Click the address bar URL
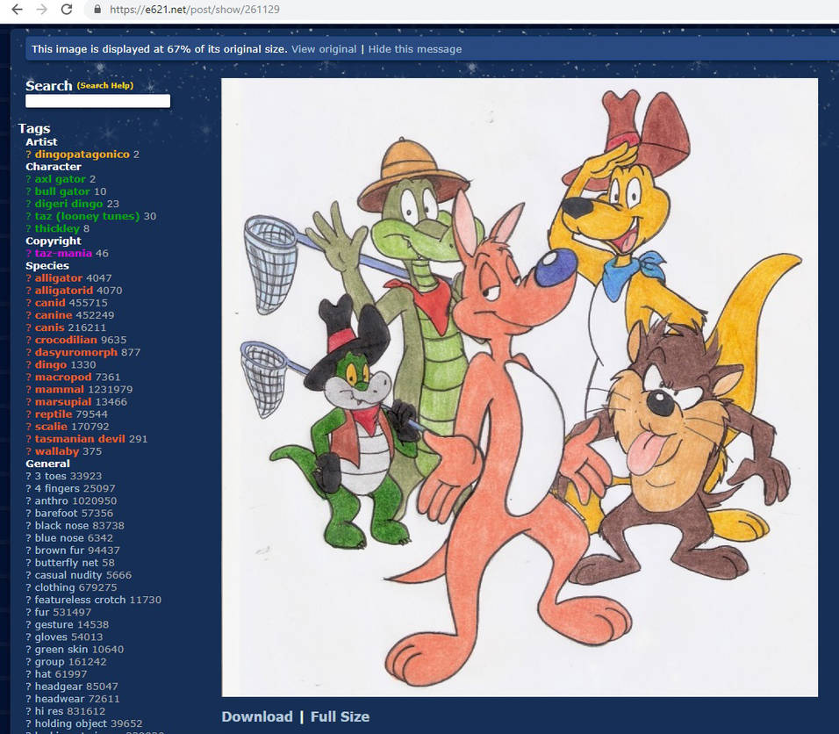 [195, 9]
